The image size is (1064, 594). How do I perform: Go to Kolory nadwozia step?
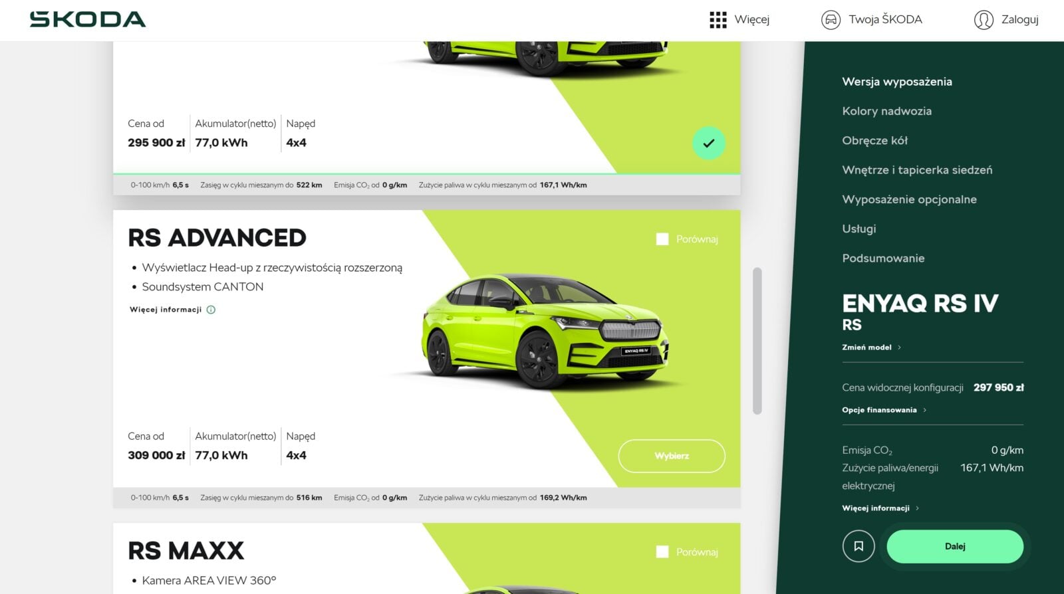point(886,111)
